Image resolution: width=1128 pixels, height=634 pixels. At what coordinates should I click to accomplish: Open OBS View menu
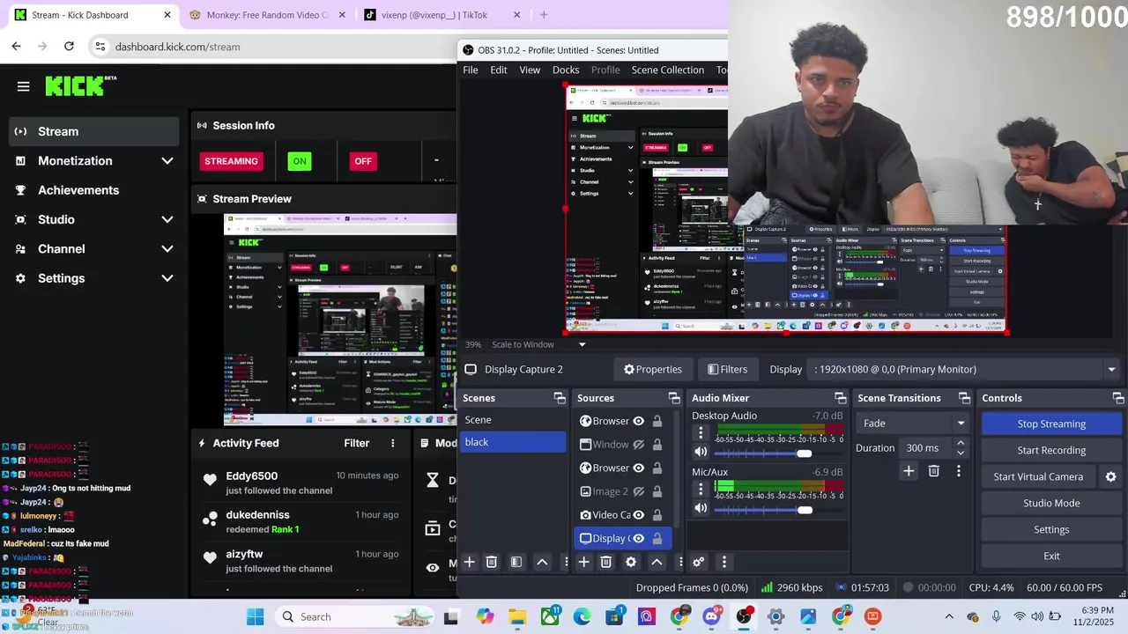point(530,70)
